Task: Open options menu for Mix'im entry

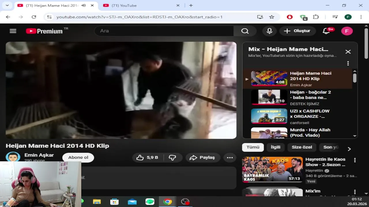Action: tap(355, 192)
